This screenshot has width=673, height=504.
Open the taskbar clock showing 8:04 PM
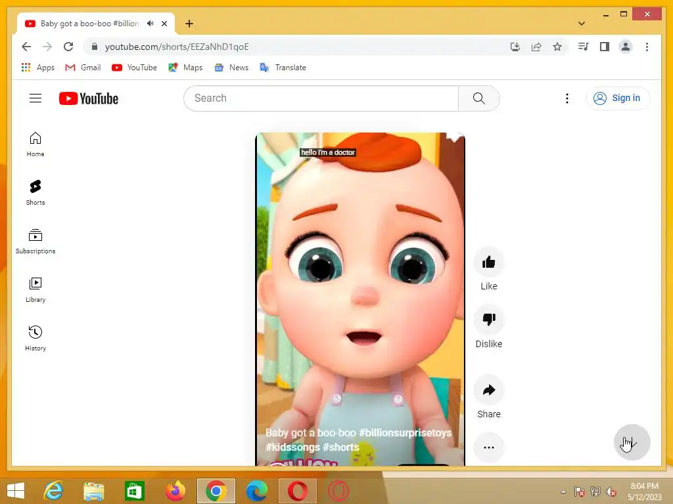coord(645,492)
